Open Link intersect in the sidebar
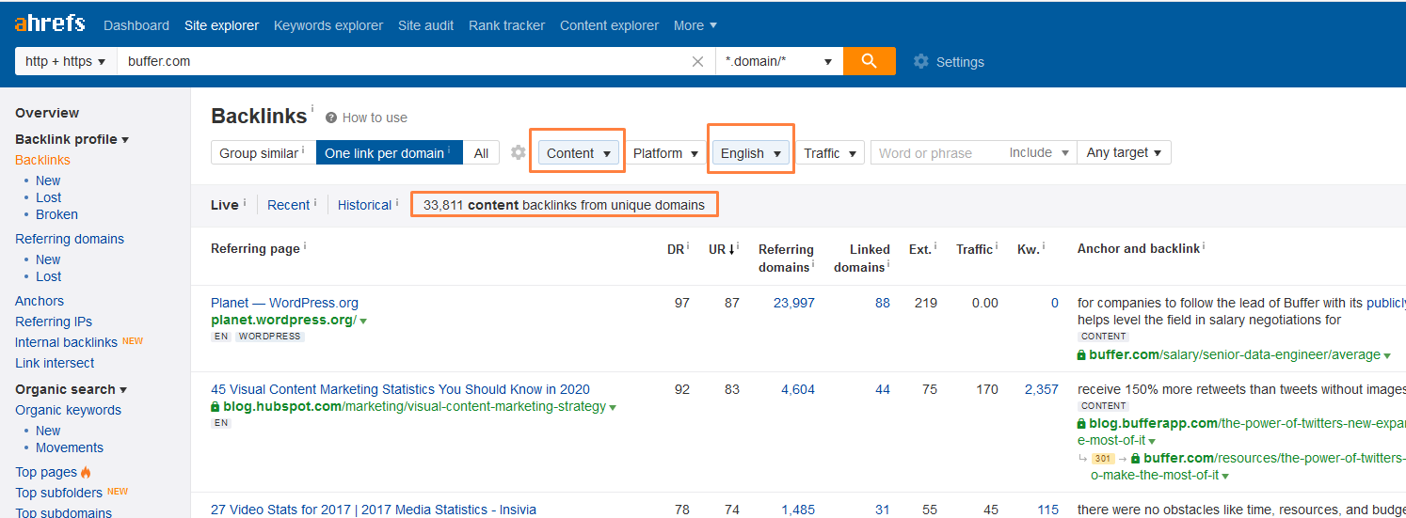The width and height of the screenshot is (1406, 518). (55, 363)
